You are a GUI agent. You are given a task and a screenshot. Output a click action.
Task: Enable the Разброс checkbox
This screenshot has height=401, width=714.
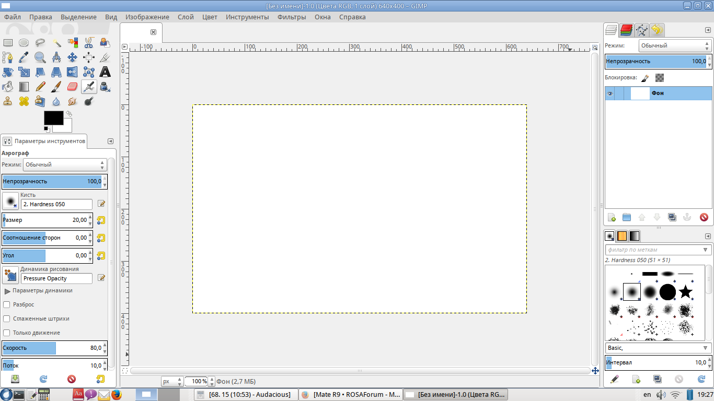pyautogui.click(x=7, y=304)
